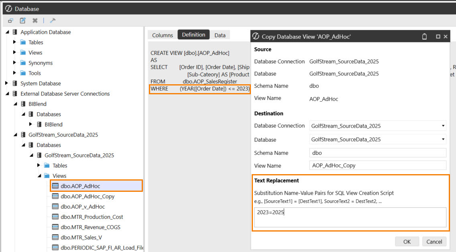This screenshot has height=252, width=456.
Task: Expand the BIBlend database node
Action: click(x=31, y=124)
